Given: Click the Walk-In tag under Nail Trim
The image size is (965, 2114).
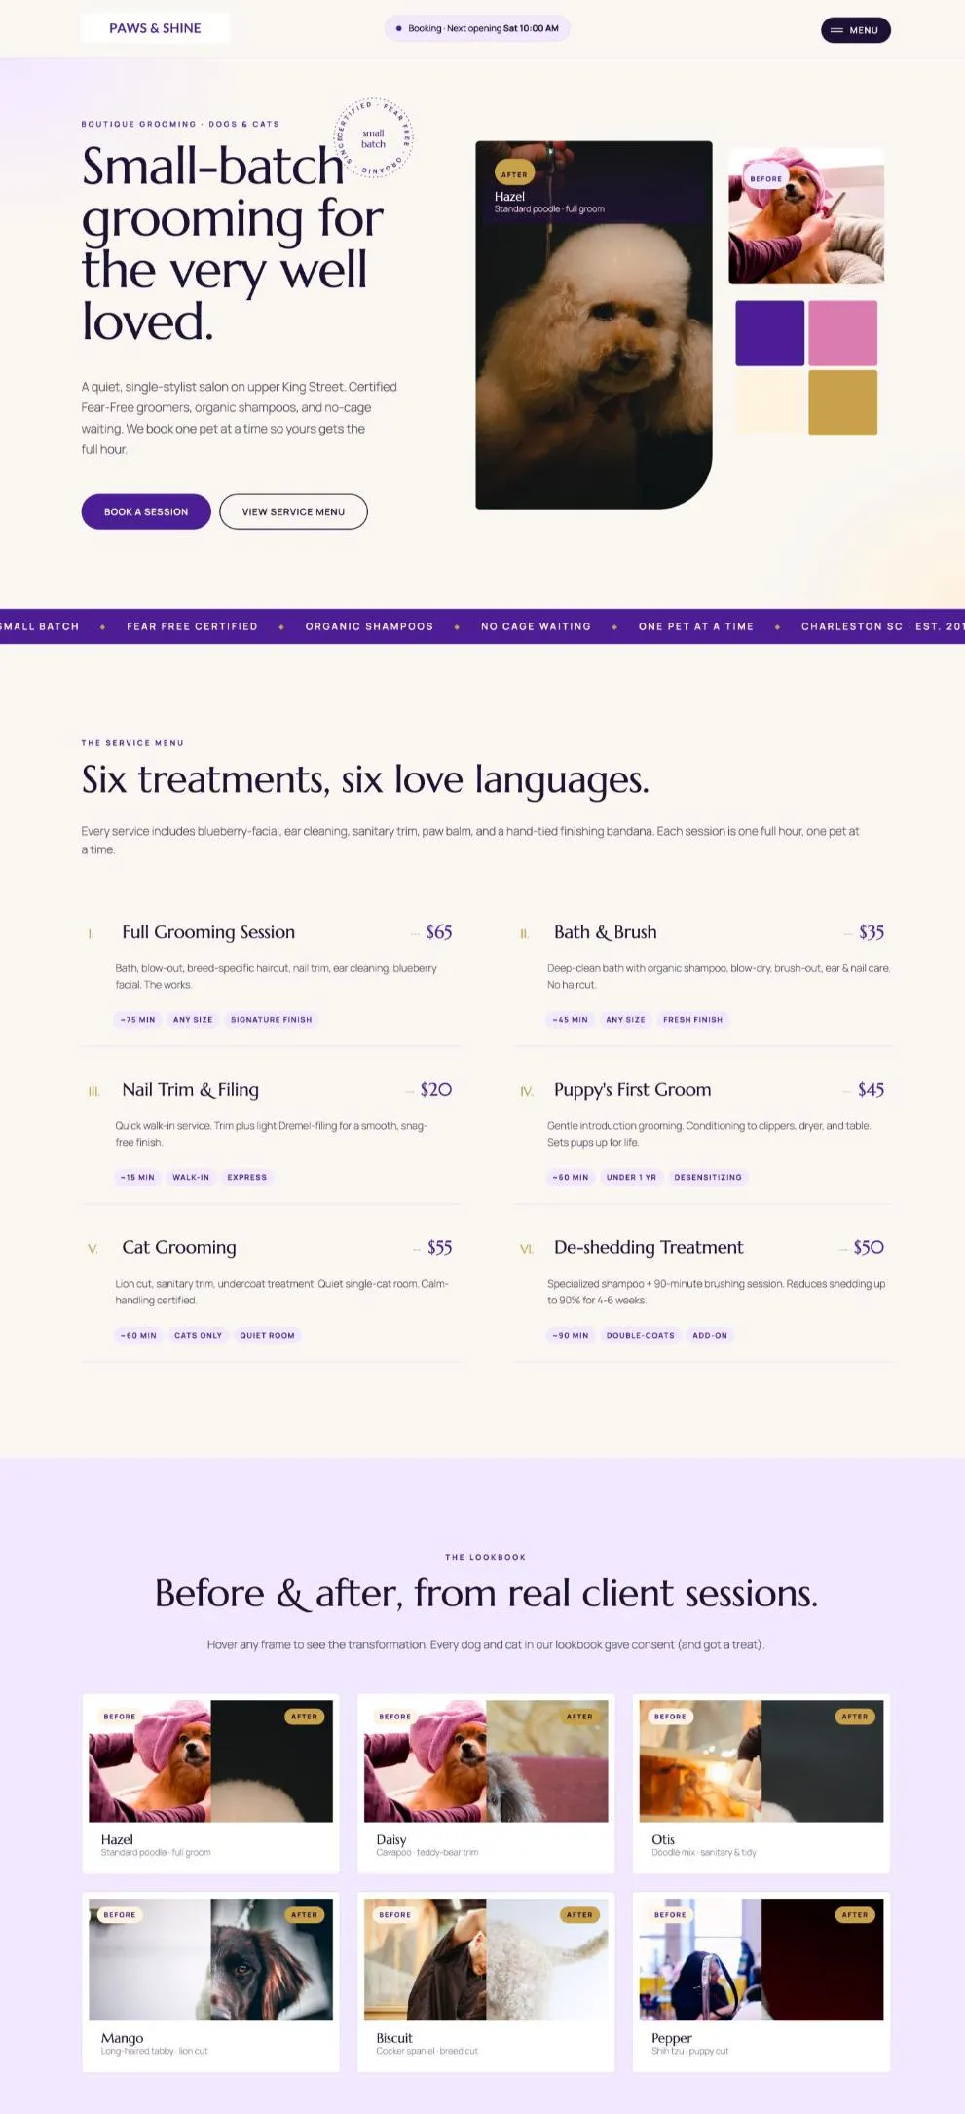Looking at the screenshot, I should pos(191,1177).
